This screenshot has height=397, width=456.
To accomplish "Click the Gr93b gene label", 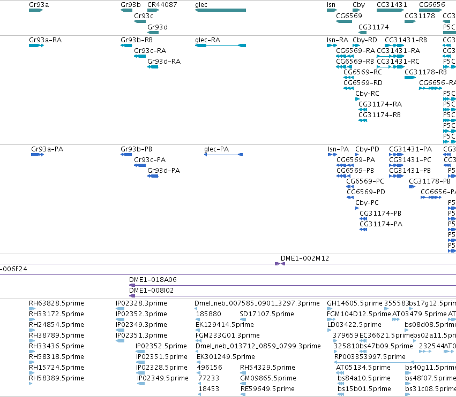I will [131, 5].
